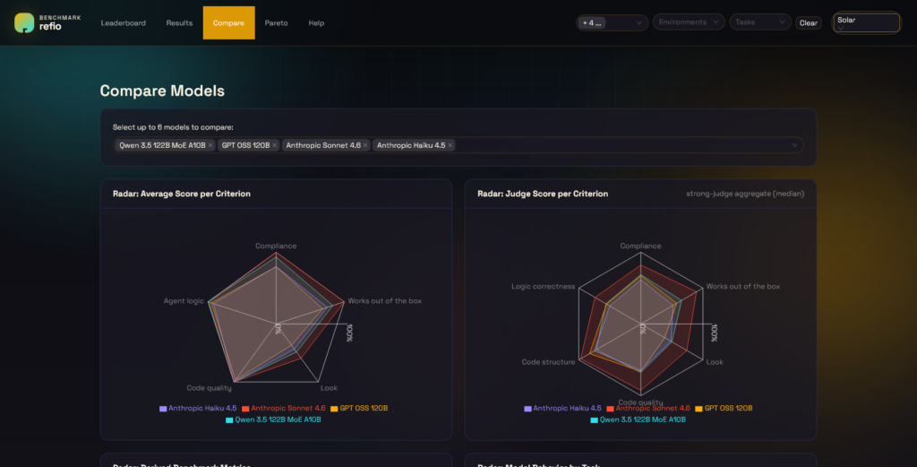The width and height of the screenshot is (917, 467).
Task: Toggle Anthropic Sonnet 4.6 legend in Judge Score radar
Action: click(x=648, y=409)
